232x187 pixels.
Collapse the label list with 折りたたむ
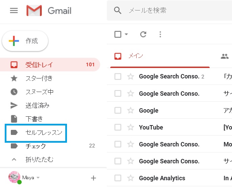(x=39, y=159)
